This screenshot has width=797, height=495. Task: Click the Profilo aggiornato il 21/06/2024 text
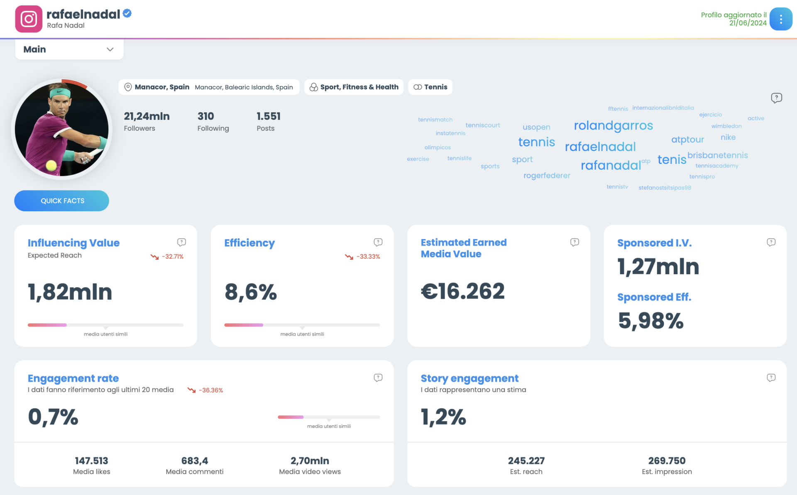pos(733,19)
